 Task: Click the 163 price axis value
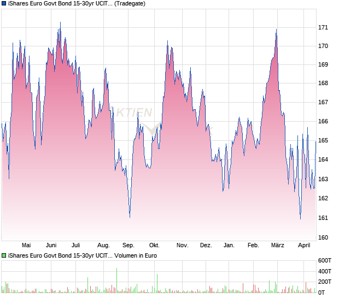coord(323,179)
